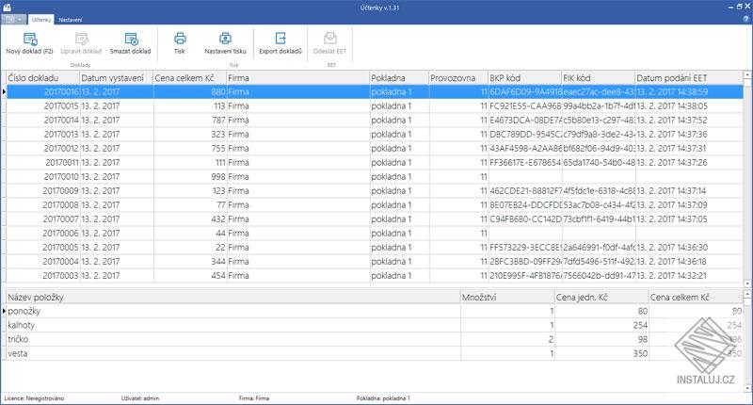Viewport: 753px width, 405px height.
Task: Click the Nový doklad (F2) icon
Action: tap(28, 39)
